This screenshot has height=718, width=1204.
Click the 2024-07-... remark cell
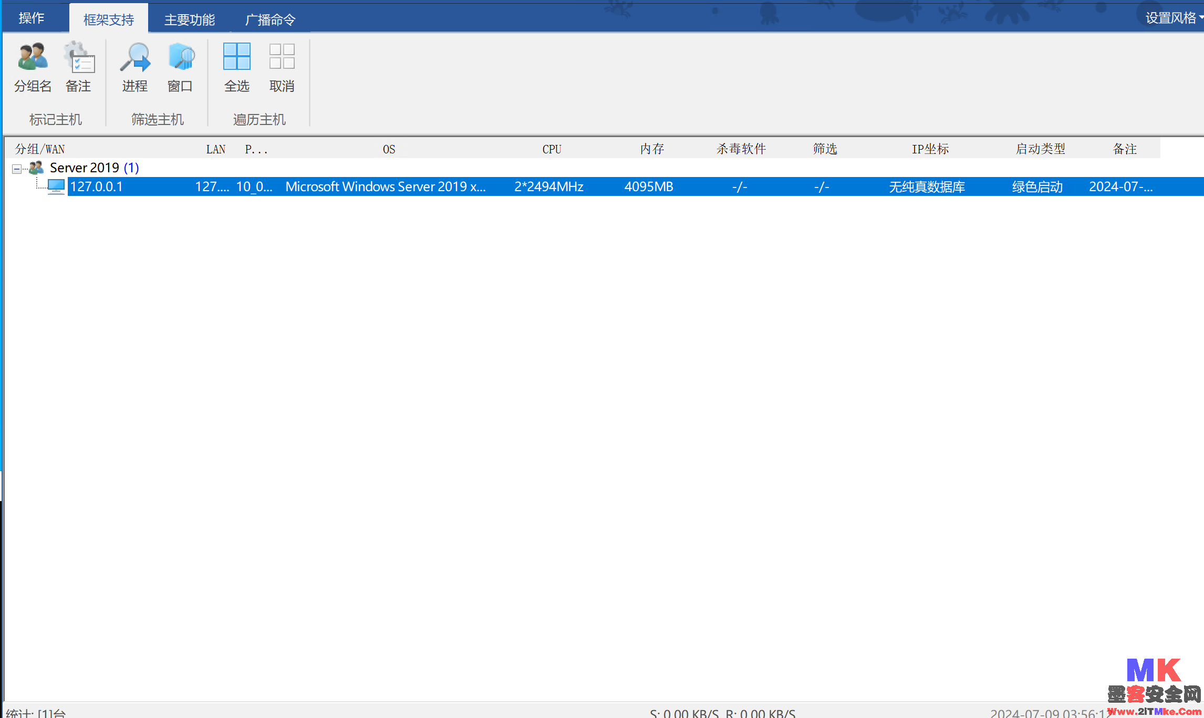pos(1121,186)
